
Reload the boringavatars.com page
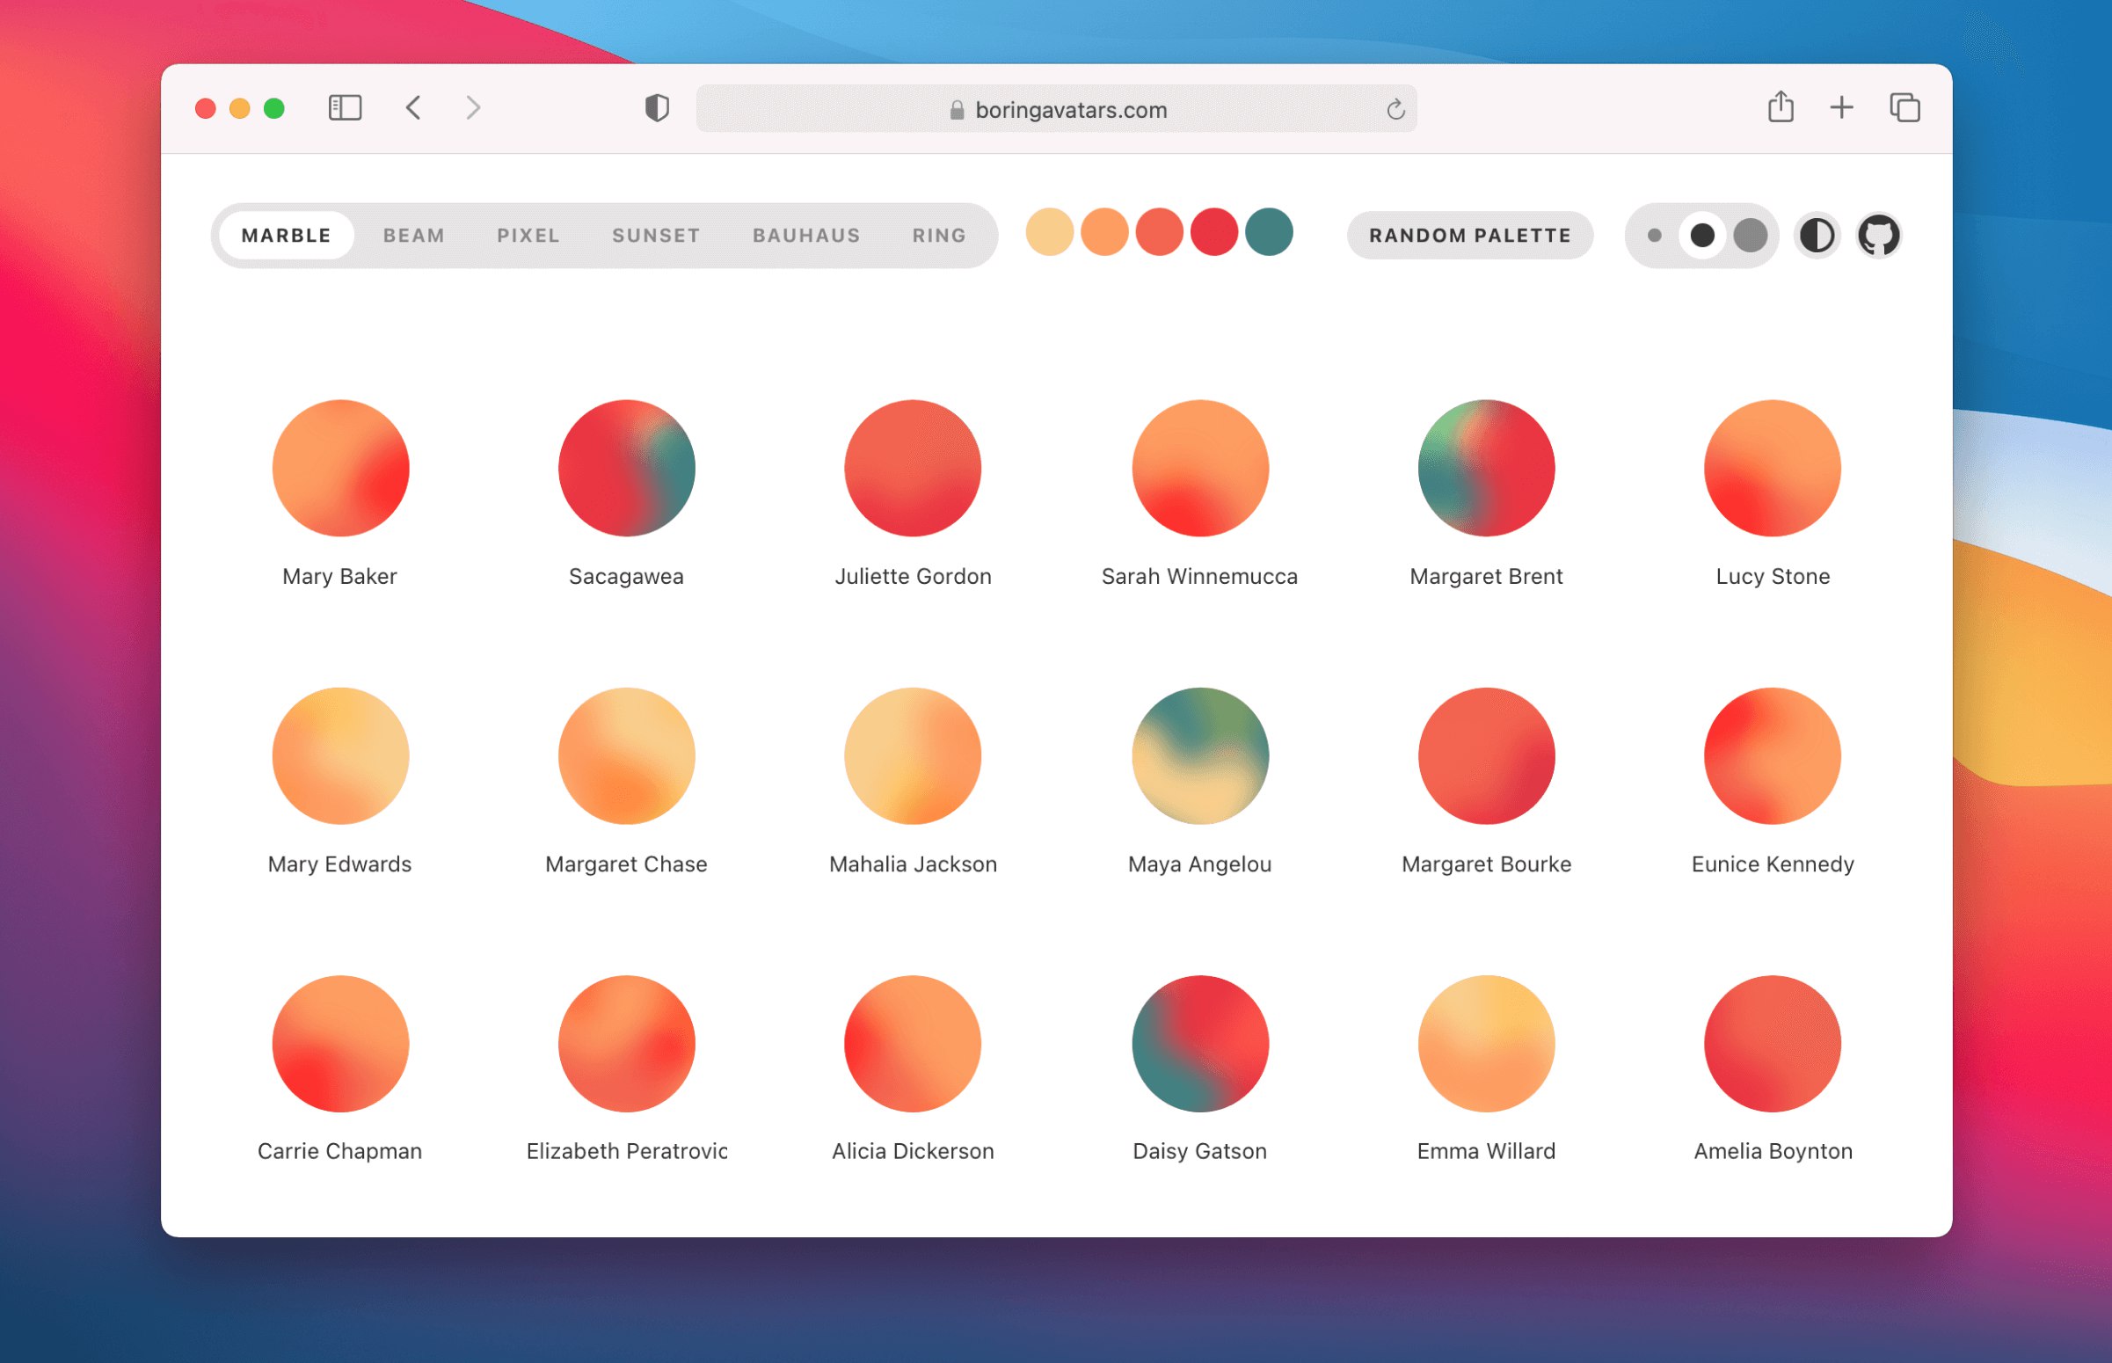(x=1395, y=109)
